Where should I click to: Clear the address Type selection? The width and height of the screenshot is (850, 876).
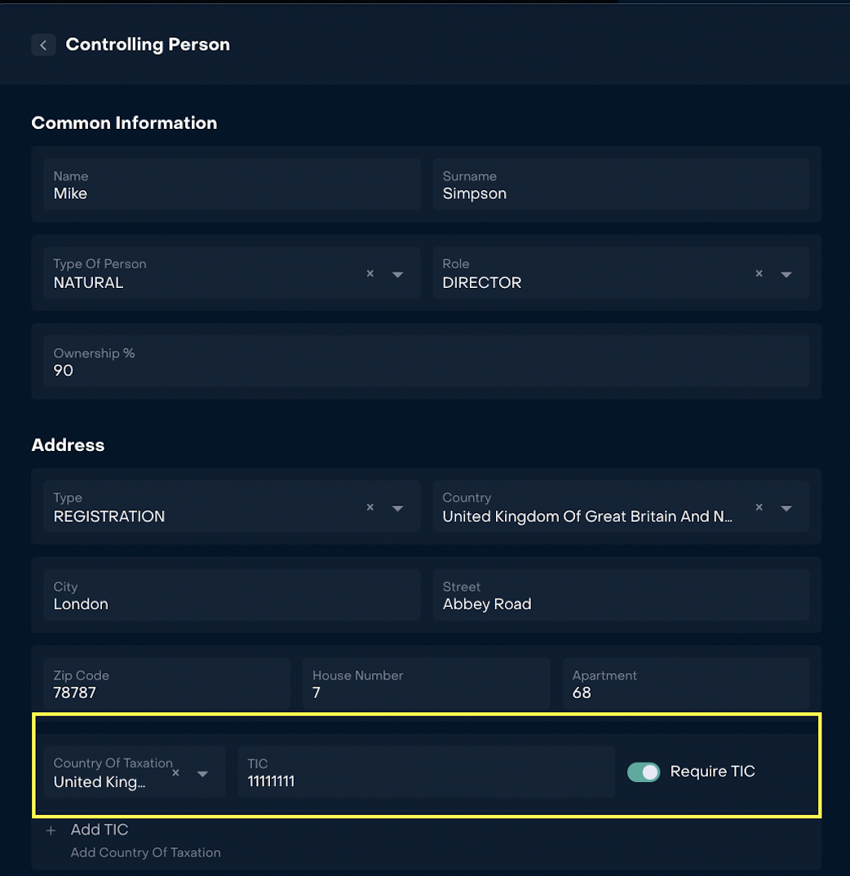tap(370, 507)
